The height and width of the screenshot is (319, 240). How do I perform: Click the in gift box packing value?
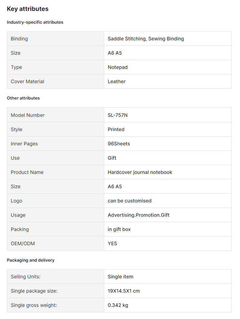[x=119, y=229]
